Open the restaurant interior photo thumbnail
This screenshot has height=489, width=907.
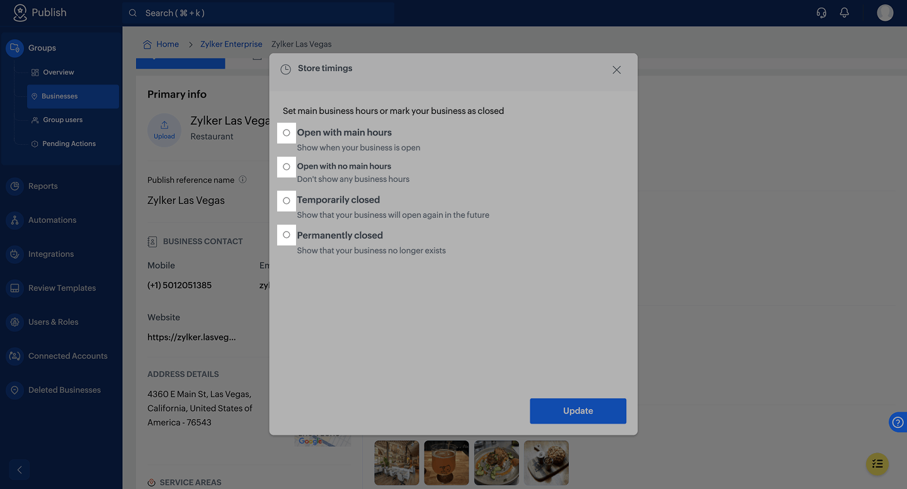point(397,463)
